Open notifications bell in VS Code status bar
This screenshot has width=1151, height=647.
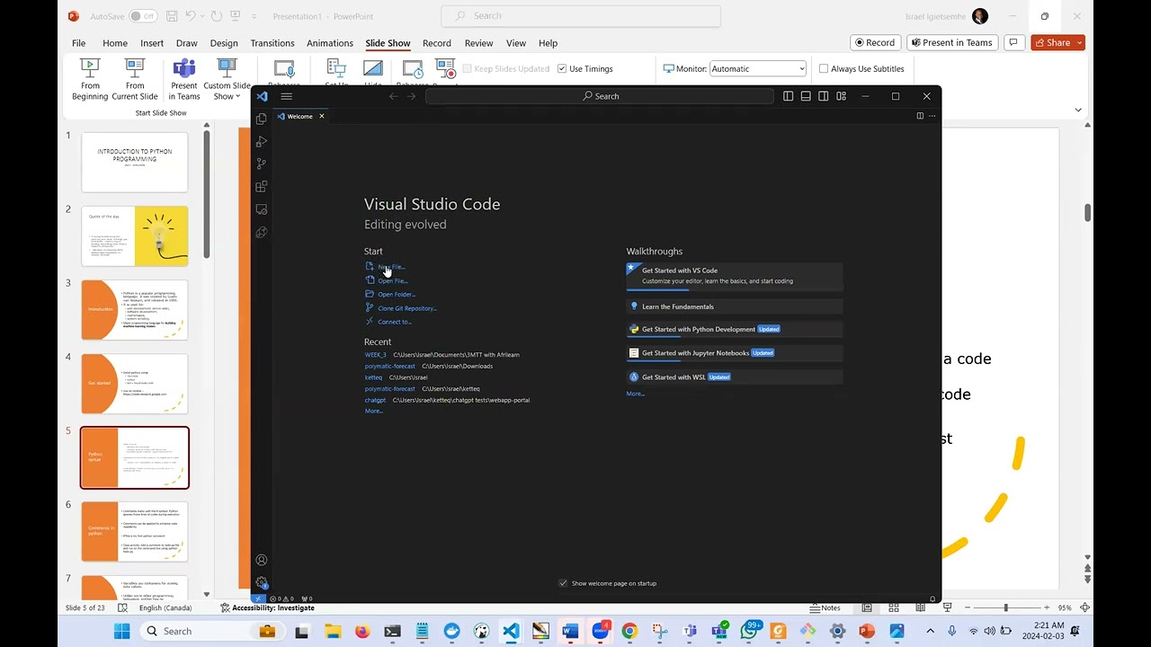tap(932, 598)
